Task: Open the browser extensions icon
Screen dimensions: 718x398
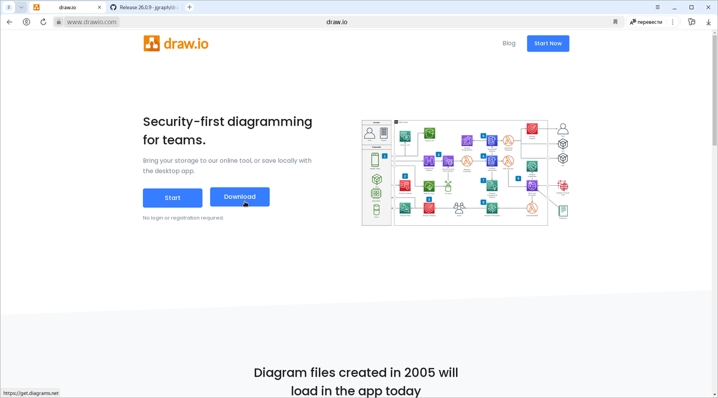Action: [x=692, y=22]
